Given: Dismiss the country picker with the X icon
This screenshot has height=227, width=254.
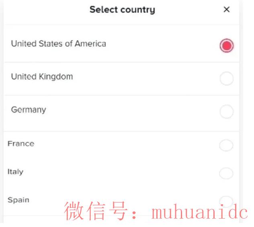Looking at the screenshot, I should 227,10.
